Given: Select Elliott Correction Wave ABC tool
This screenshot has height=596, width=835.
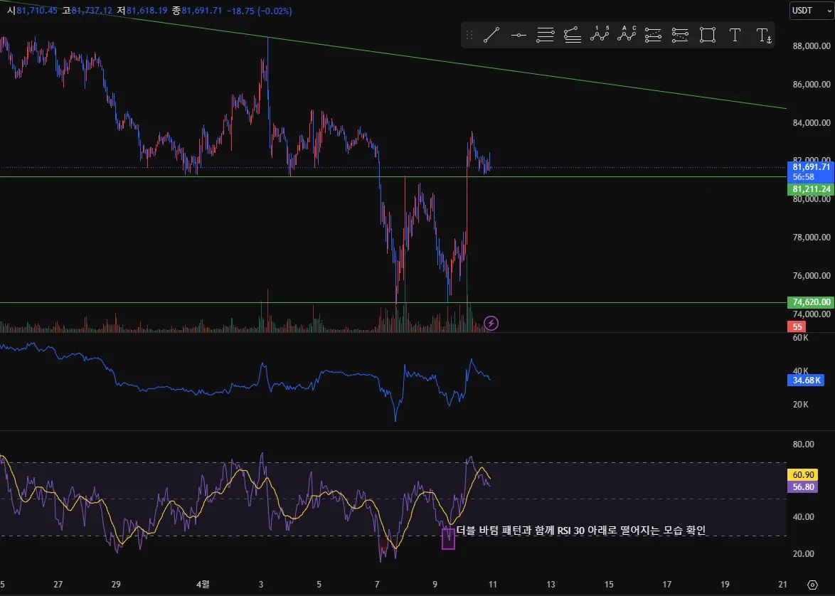Looking at the screenshot, I should pyautogui.click(x=627, y=35).
